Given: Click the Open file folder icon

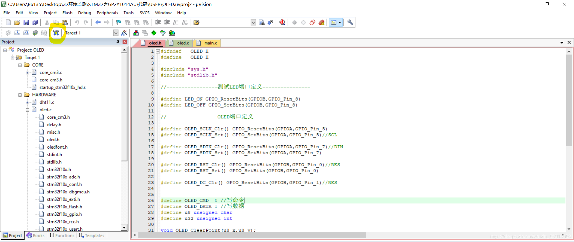Looking at the screenshot, I should (x=17, y=22).
